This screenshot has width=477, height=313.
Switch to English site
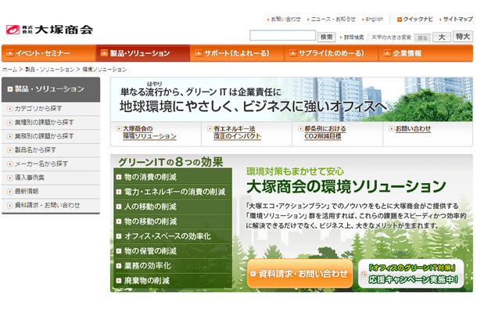[x=375, y=20]
